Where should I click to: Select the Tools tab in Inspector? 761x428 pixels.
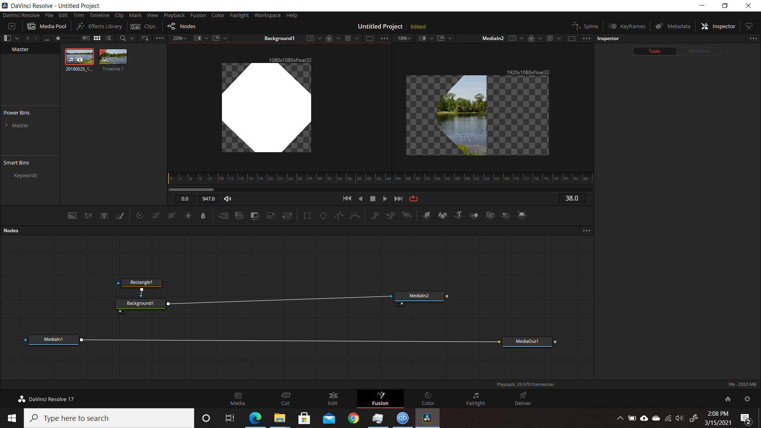(x=654, y=51)
